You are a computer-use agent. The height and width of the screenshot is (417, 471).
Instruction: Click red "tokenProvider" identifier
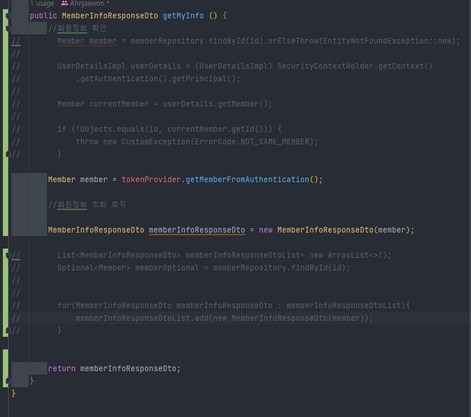tap(151, 179)
